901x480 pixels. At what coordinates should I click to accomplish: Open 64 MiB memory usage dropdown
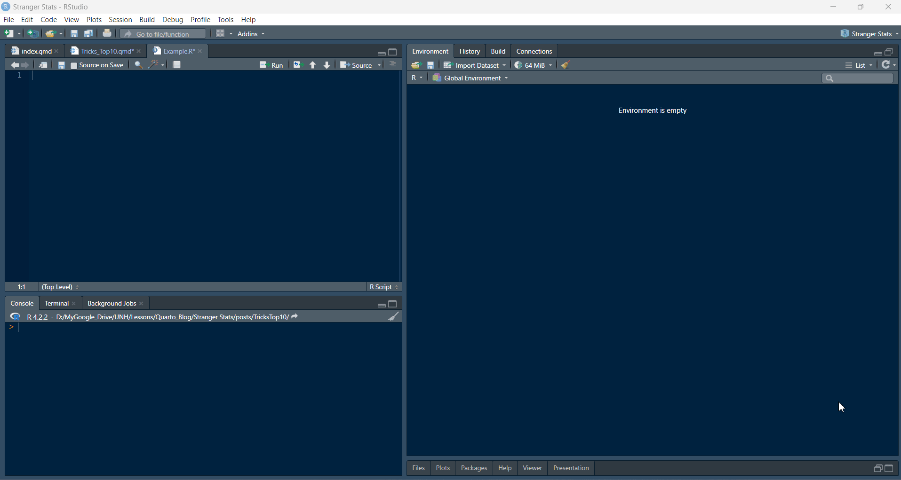click(x=534, y=65)
